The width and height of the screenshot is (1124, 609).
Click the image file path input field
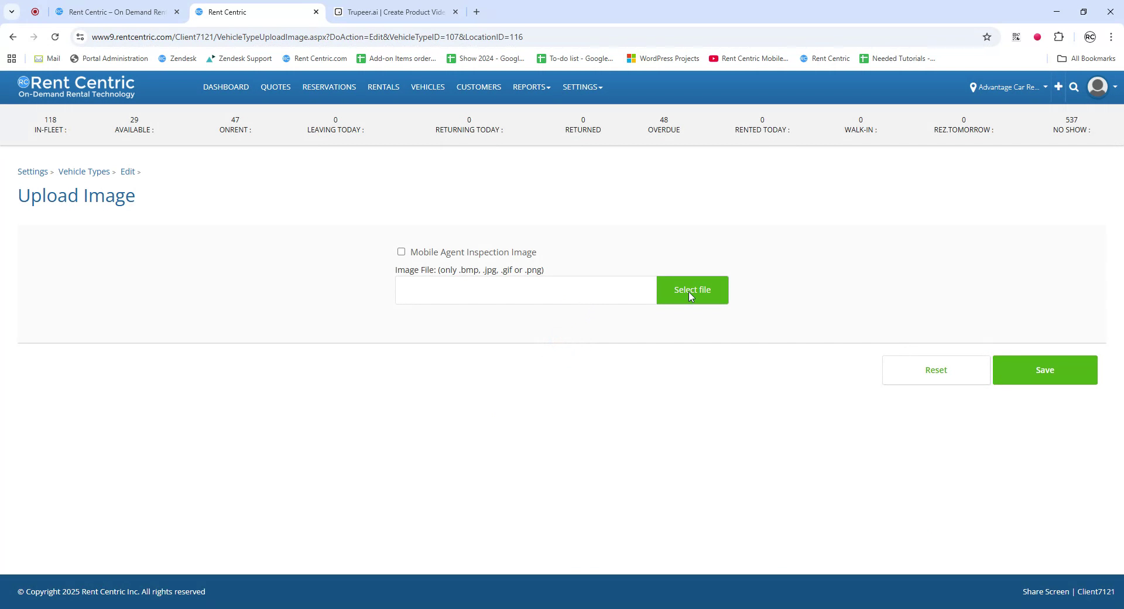[525, 290]
